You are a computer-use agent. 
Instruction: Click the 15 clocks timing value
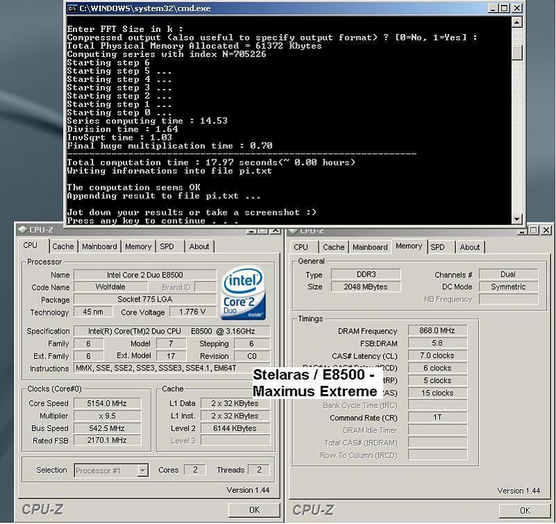(437, 393)
